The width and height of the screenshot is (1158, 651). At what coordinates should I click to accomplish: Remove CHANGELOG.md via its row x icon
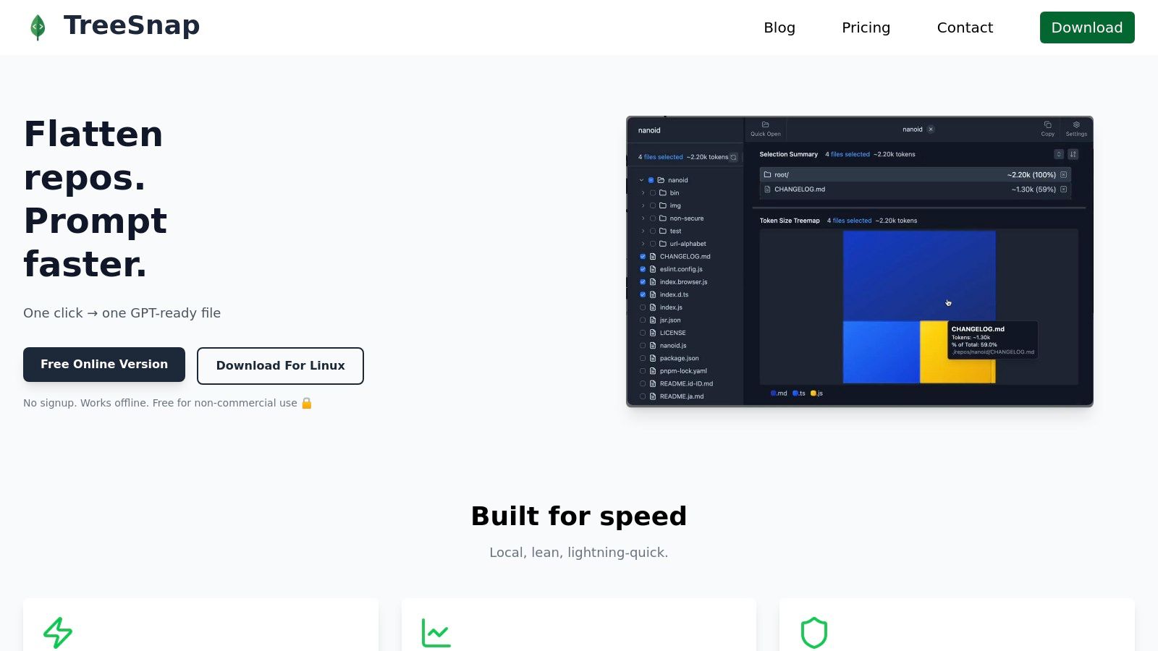pyautogui.click(x=1063, y=190)
